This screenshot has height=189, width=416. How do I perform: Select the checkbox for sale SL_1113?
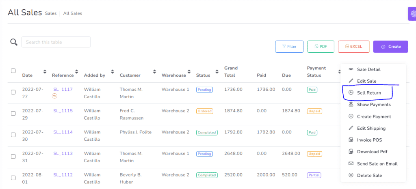13,156
